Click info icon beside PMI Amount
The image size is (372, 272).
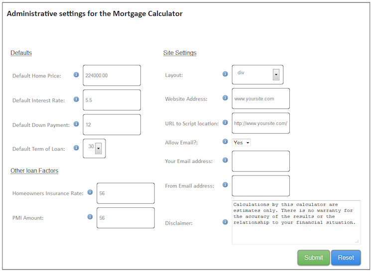coord(90,217)
